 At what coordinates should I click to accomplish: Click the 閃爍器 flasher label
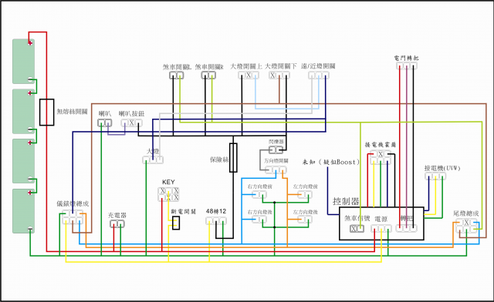[276, 142]
